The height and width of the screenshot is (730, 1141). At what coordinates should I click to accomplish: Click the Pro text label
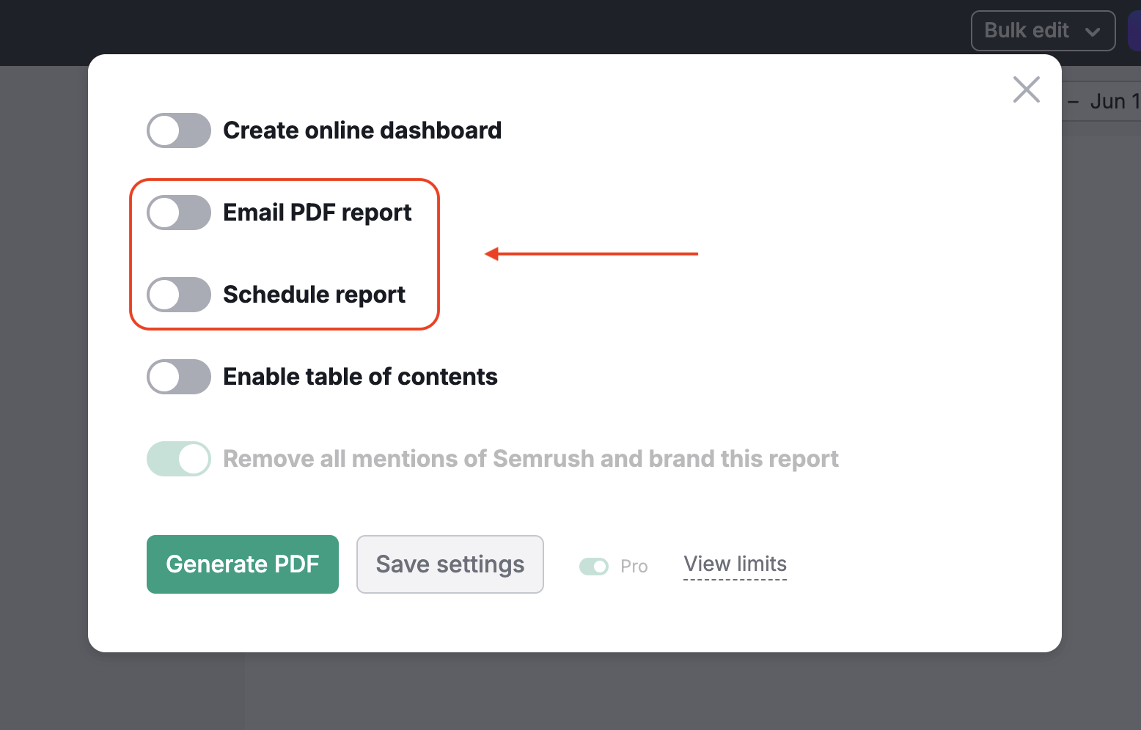pos(634,566)
